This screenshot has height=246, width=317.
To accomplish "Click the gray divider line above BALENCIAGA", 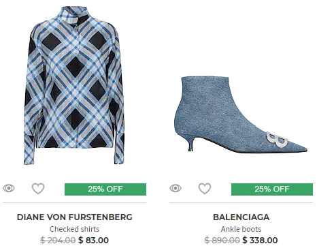I will pos(241,202).
